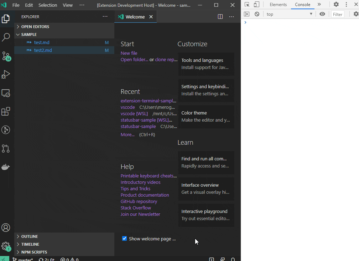Open the File menu

point(16,5)
